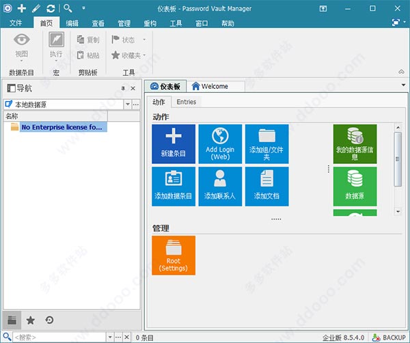Open the 本地数据源 data source dropdown
The width and height of the screenshot is (410, 343).
tap(127, 105)
